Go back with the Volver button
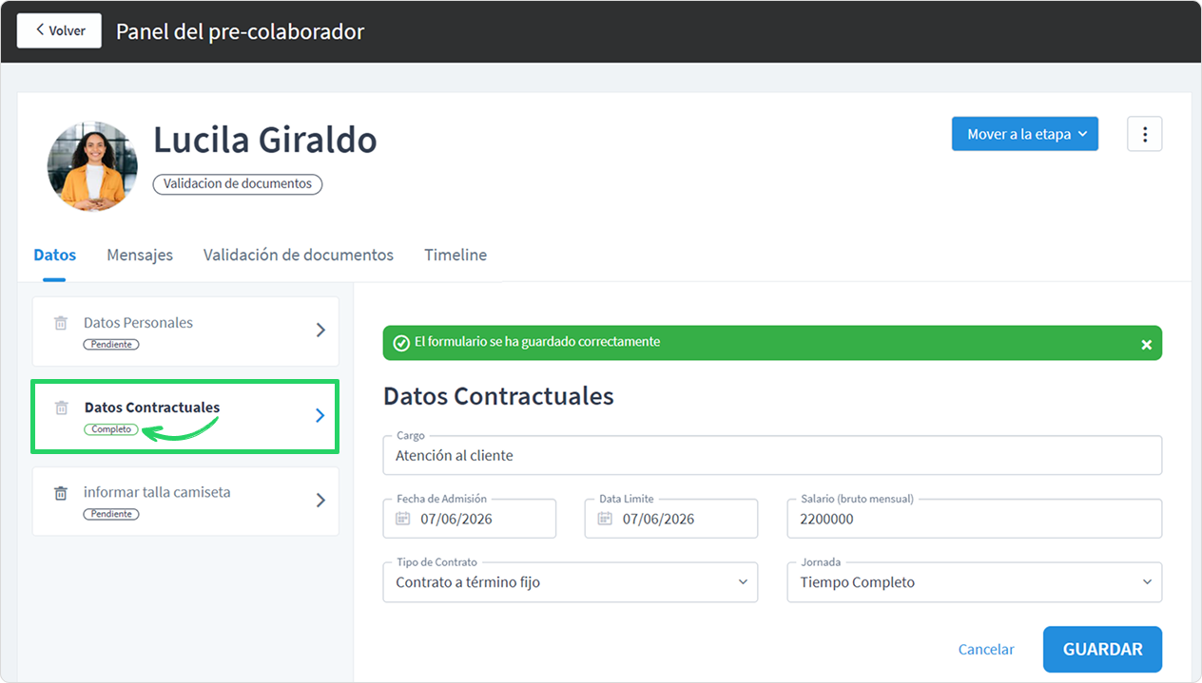Image resolution: width=1202 pixels, height=683 pixels. (x=59, y=30)
